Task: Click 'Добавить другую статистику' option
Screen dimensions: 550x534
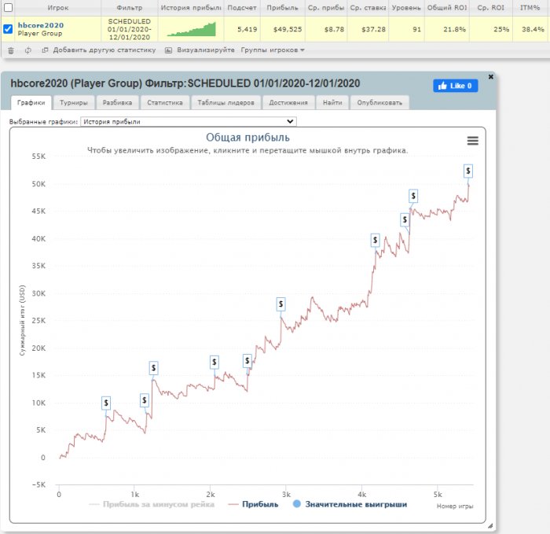Action: (99, 50)
